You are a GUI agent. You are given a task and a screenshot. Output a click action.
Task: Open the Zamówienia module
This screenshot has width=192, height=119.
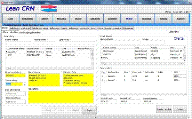point(28,19)
